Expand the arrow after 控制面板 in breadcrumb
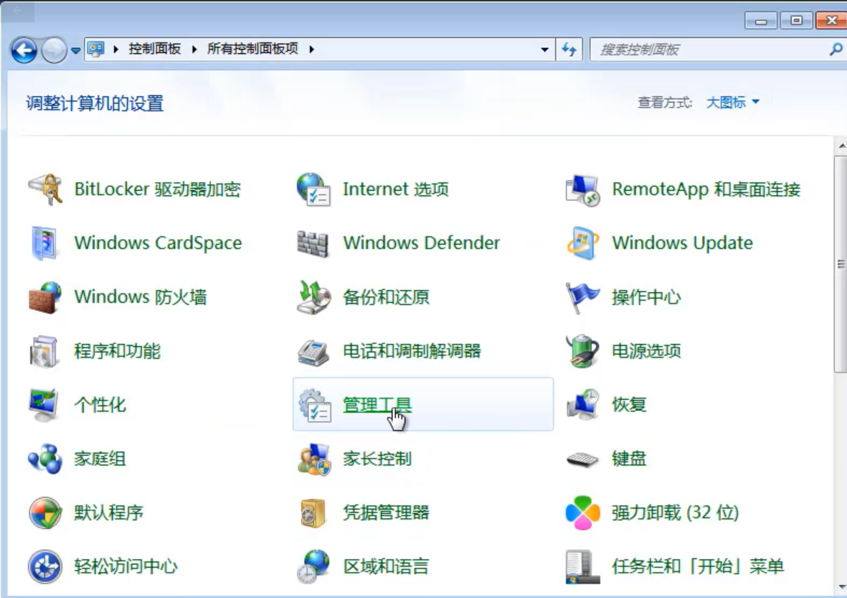This screenshot has height=598, width=847. tap(194, 50)
